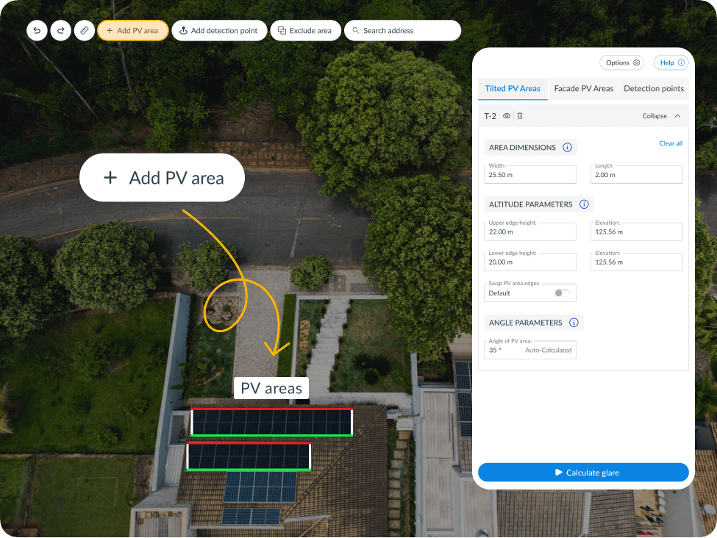Open info icon beside Area Dimensions
The height and width of the screenshot is (538, 717).
[x=567, y=148]
